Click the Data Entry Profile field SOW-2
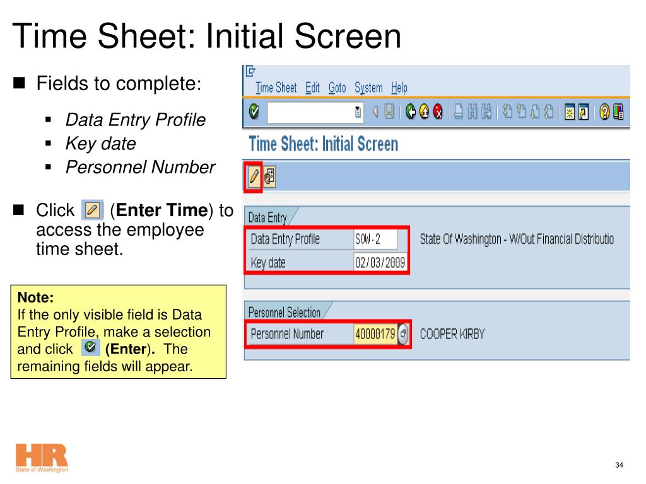 click(375, 239)
